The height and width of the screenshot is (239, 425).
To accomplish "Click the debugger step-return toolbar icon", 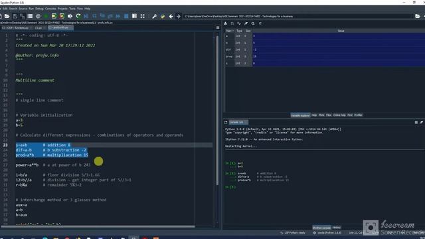I will click(x=110, y=16).
